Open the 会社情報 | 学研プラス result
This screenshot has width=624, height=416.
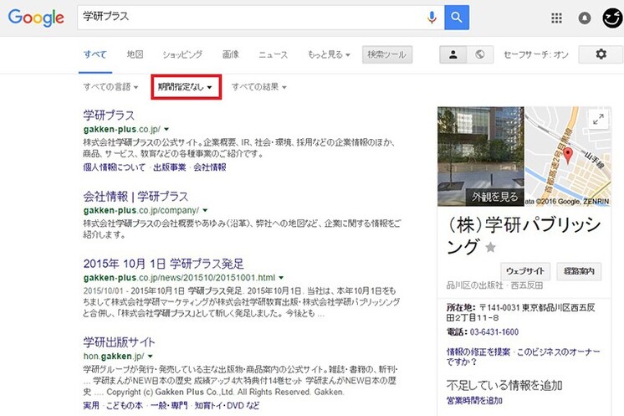[x=136, y=197]
